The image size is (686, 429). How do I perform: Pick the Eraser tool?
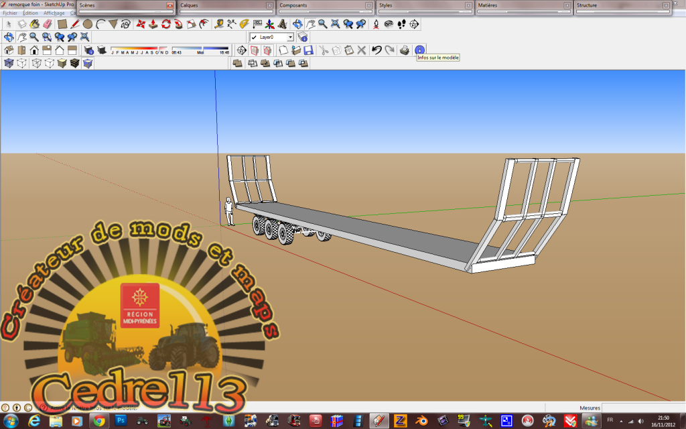click(48, 24)
